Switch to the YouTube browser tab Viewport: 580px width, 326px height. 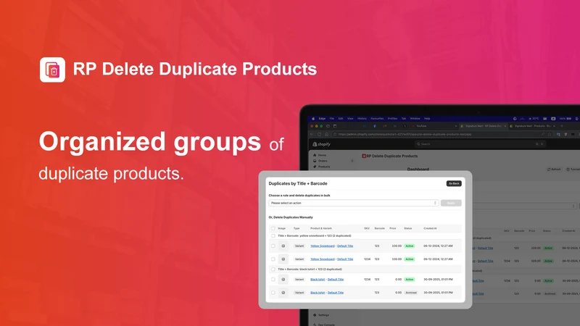[x=434, y=126]
